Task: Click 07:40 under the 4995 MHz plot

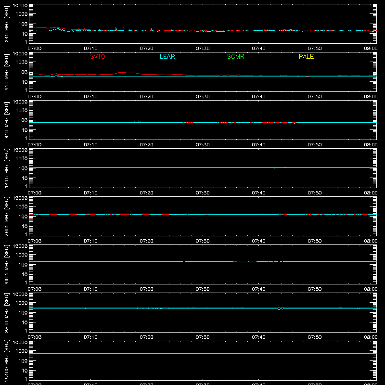Action: point(258,289)
